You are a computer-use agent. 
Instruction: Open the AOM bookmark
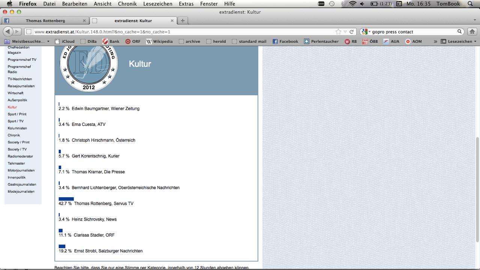pos(414,42)
